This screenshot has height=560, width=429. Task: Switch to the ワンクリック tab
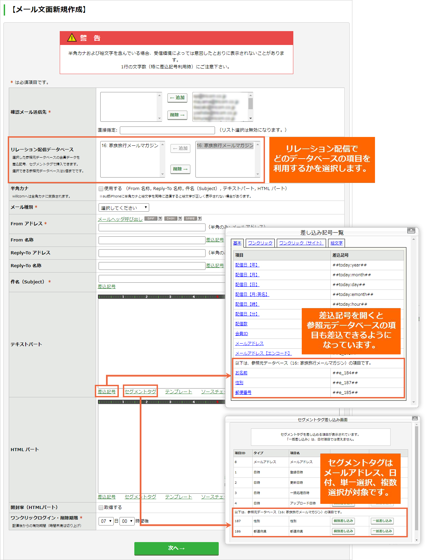(260, 243)
